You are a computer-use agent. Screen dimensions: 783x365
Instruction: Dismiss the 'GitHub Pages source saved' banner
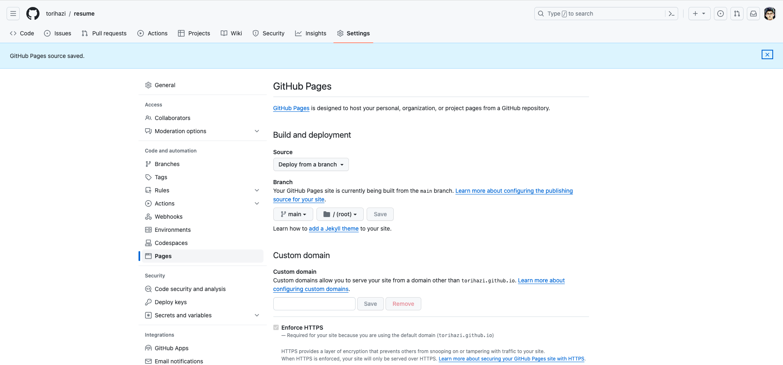(x=767, y=55)
